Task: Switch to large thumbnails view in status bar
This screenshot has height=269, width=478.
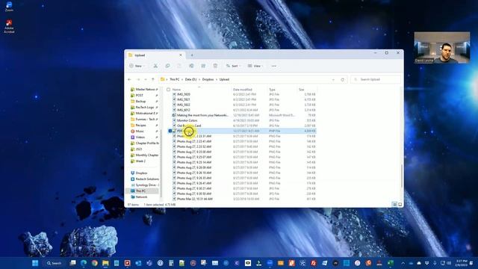Action: [400, 205]
